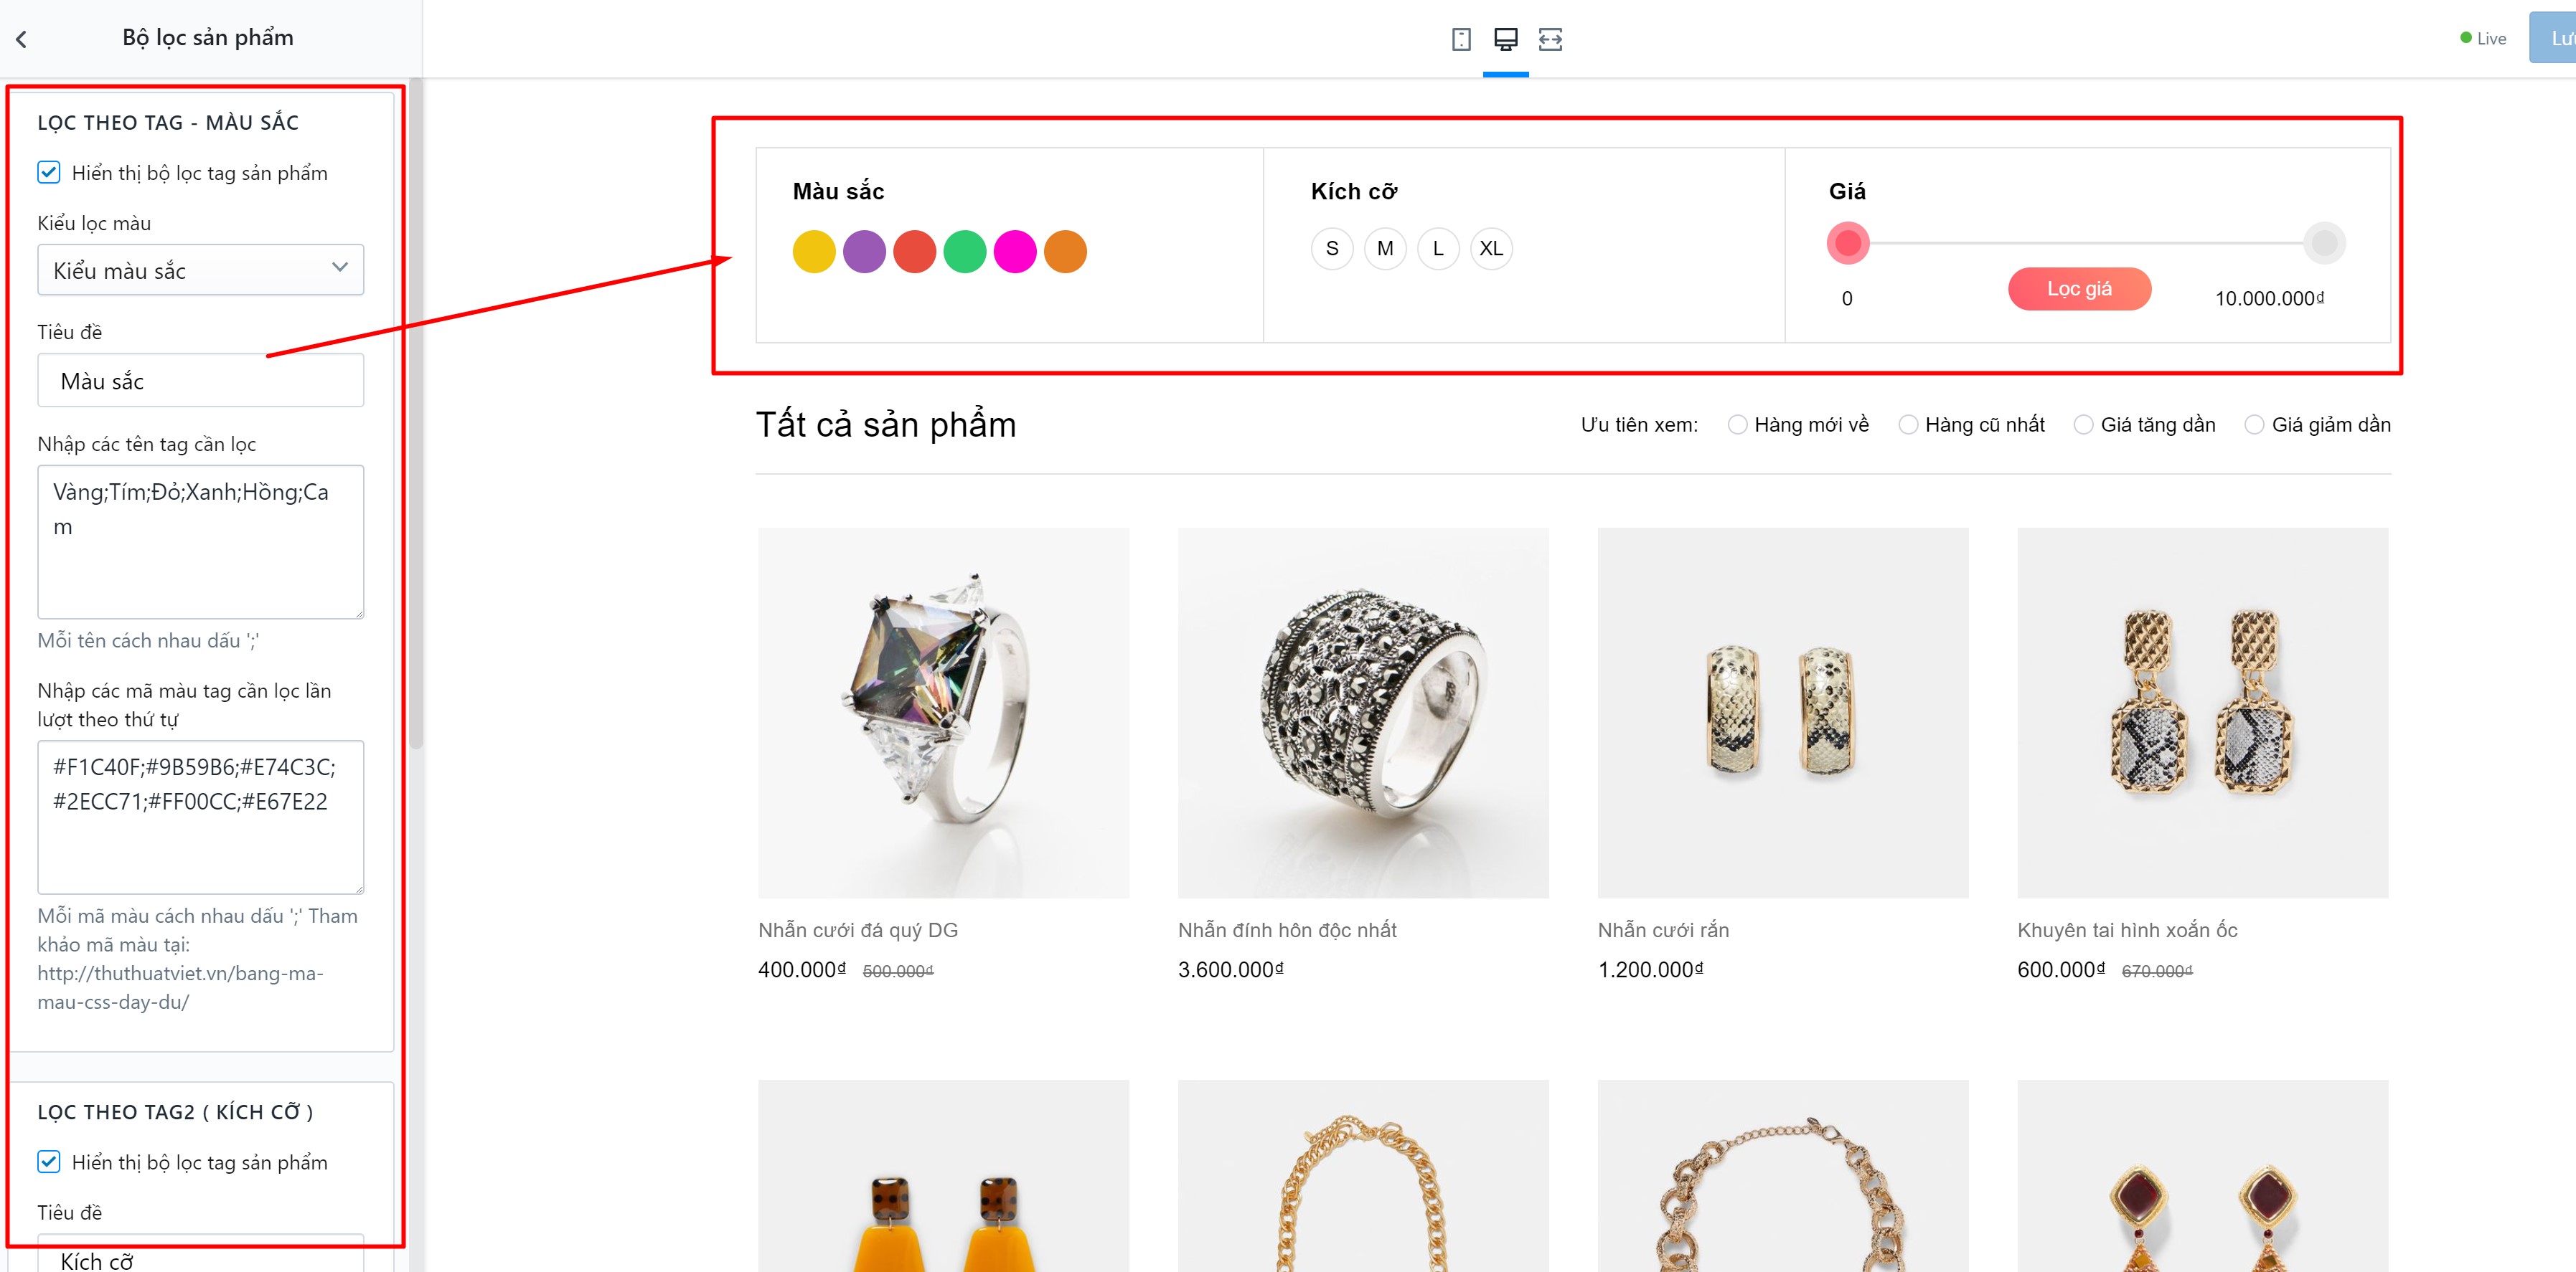
Task: Click the blue save button at top right
Action: pos(2554,38)
